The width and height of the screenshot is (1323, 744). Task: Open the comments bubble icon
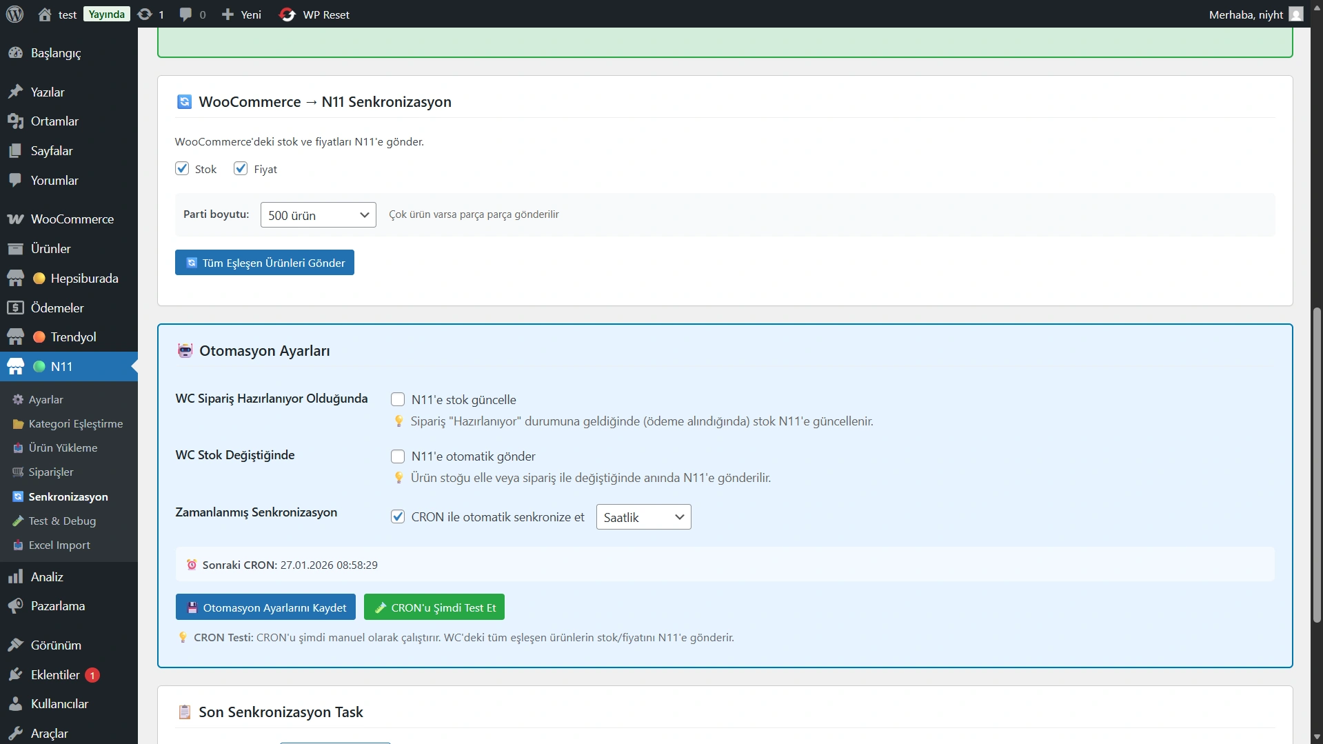[x=185, y=14]
